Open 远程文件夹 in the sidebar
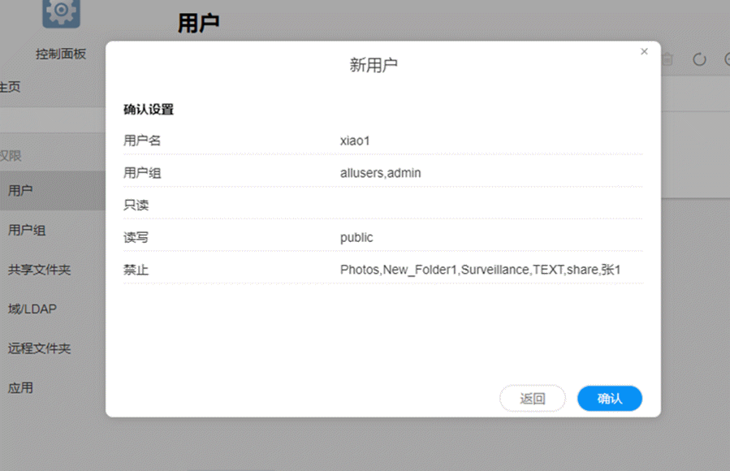This screenshot has height=471, width=730. (40, 348)
